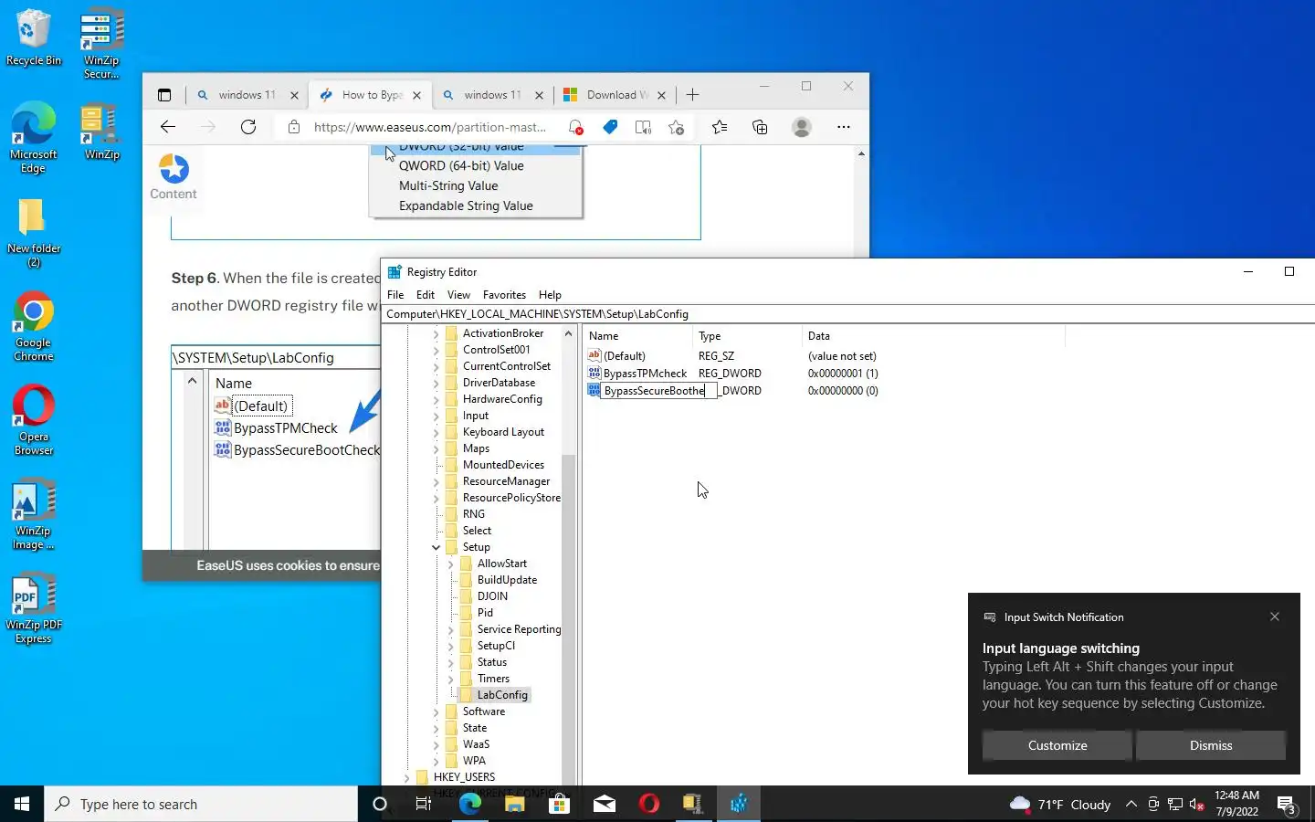Expand the AllowStart subkey

point(450,564)
